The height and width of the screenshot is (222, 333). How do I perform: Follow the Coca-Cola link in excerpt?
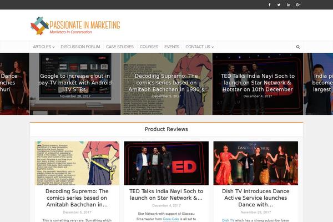point(171,219)
